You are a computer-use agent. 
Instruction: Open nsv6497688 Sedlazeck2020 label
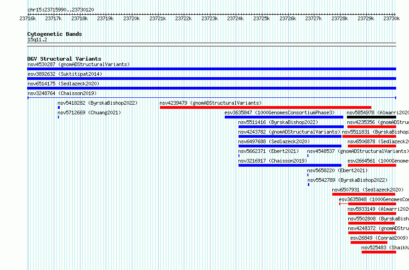[274, 141]
